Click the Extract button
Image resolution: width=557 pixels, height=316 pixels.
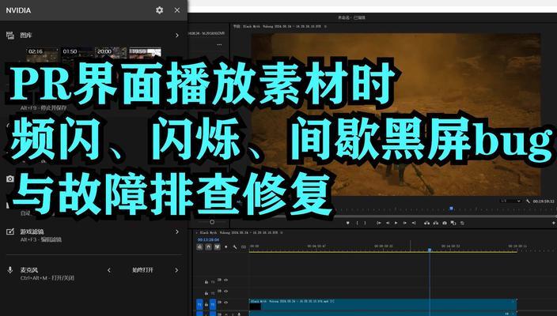(435, 223)
